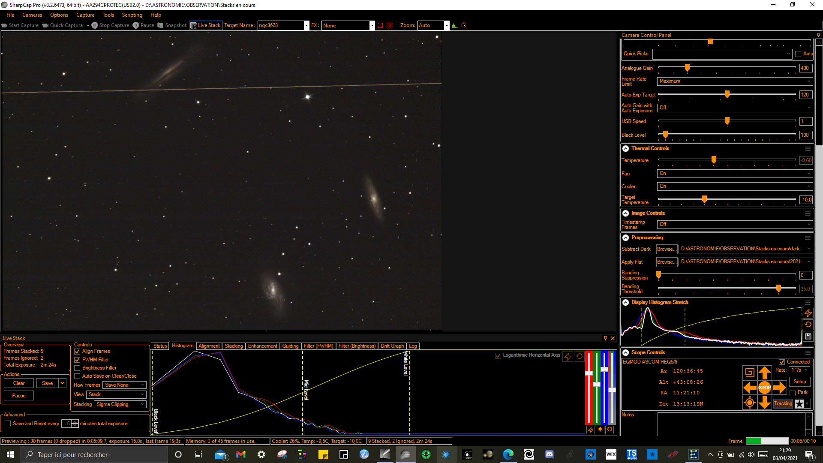Screen dimensions: 823x463
Task: Open the Cooler dropdown
Action: click(x=735, y=186)
